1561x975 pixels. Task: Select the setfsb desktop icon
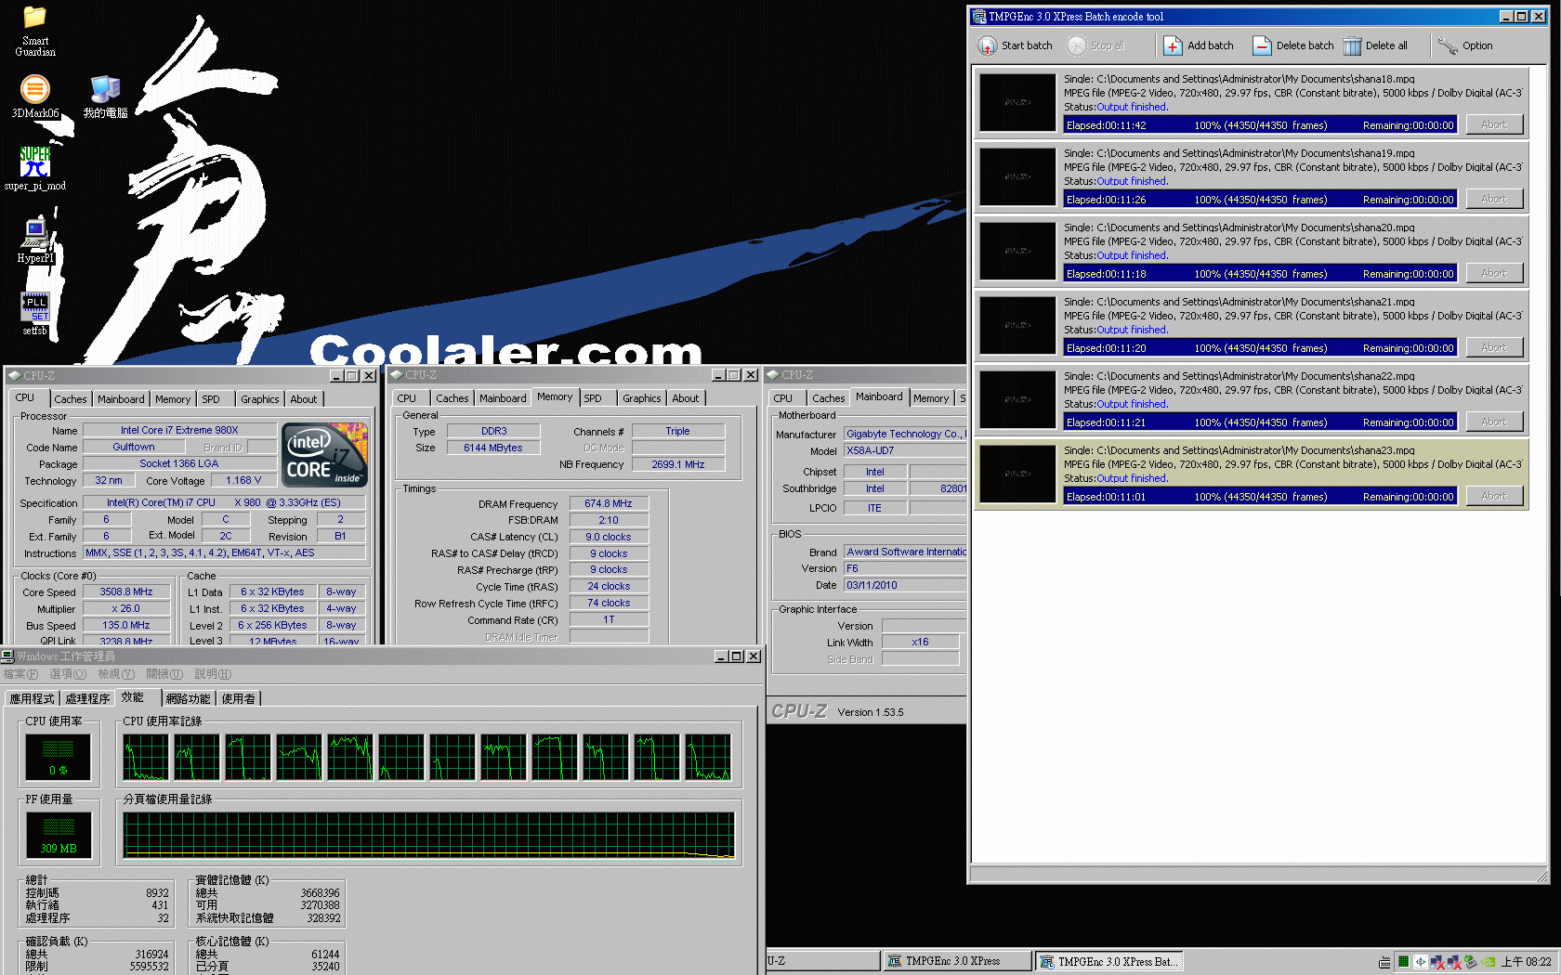35,313
